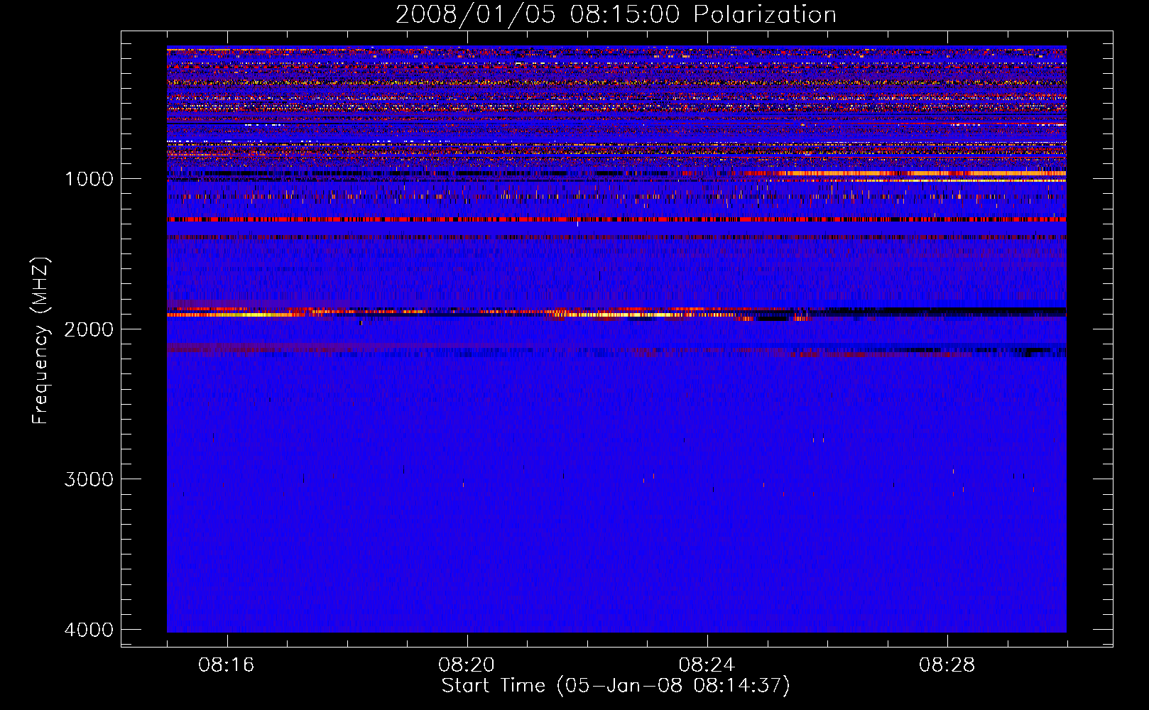Click the 08:24 time tick label
The height and width of the screenshot is (710, 1149).
[x=707, y=665]
